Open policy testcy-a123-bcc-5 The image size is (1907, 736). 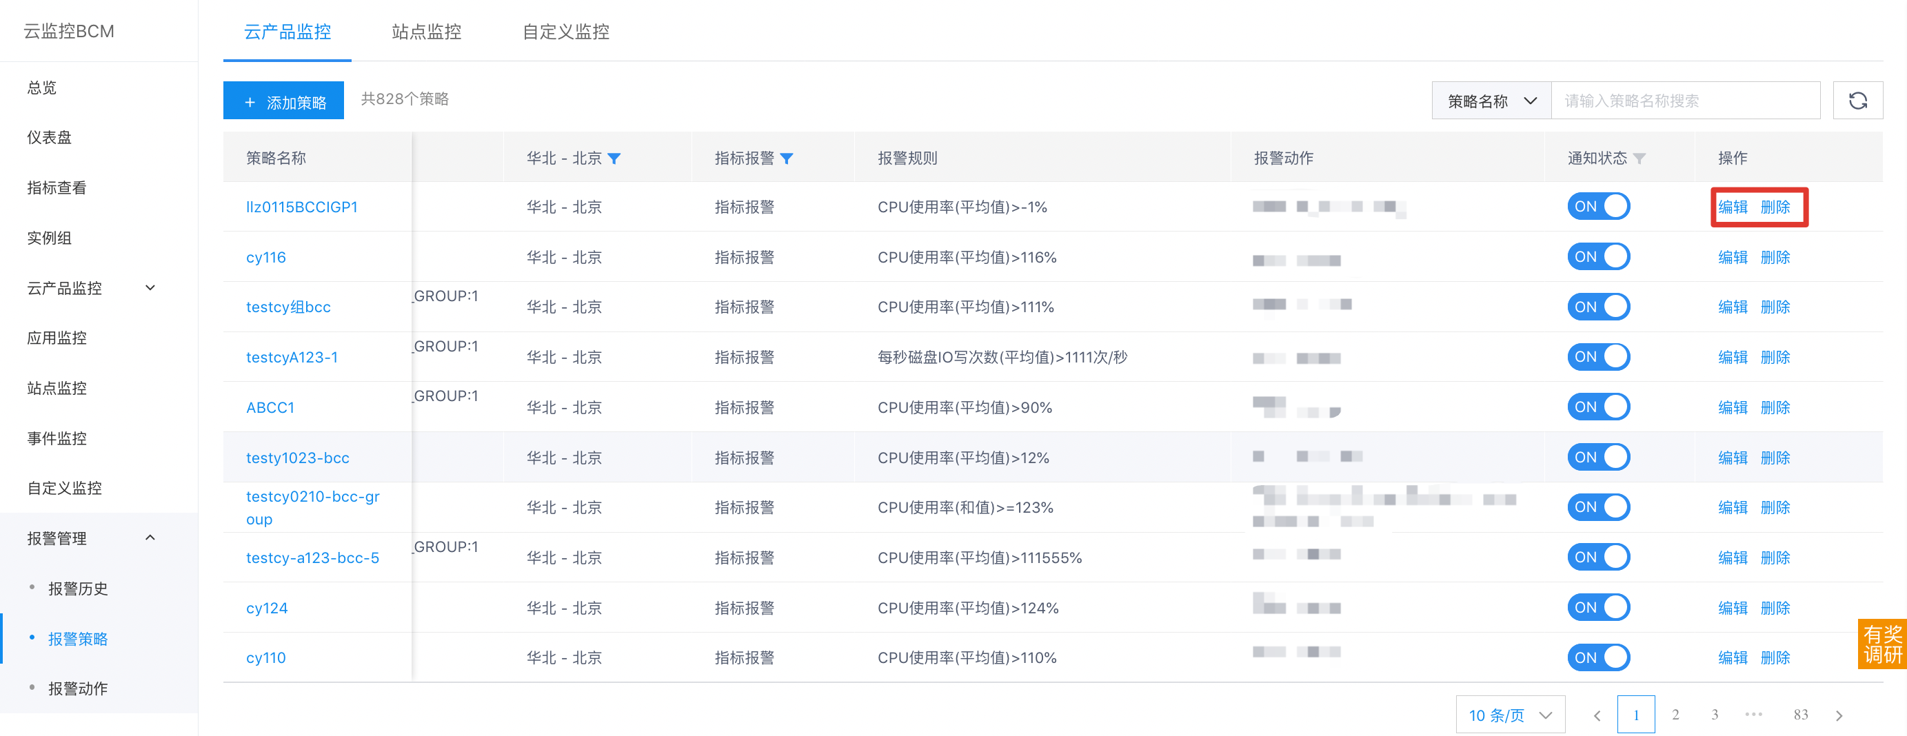(312, 558)
